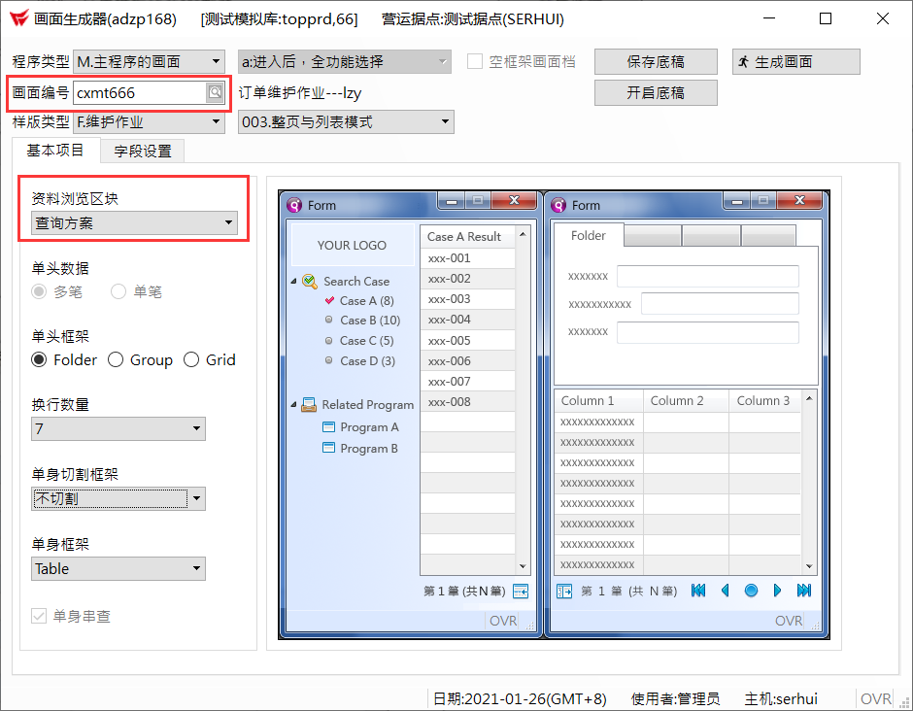Click the 生成画面 button
The width and height of the screenshot is (913, 711).
pyautogui.click(x=796, y=61)
